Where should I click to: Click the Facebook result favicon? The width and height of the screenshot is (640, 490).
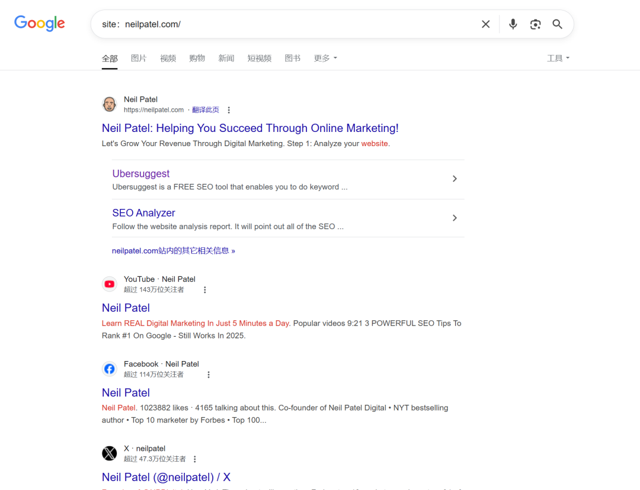tap(110, 369)
